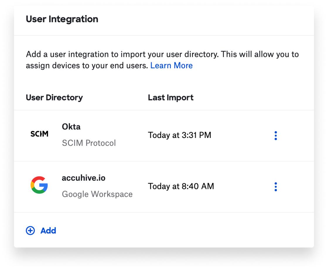Expand the Okta row options menu

[276, 136]
